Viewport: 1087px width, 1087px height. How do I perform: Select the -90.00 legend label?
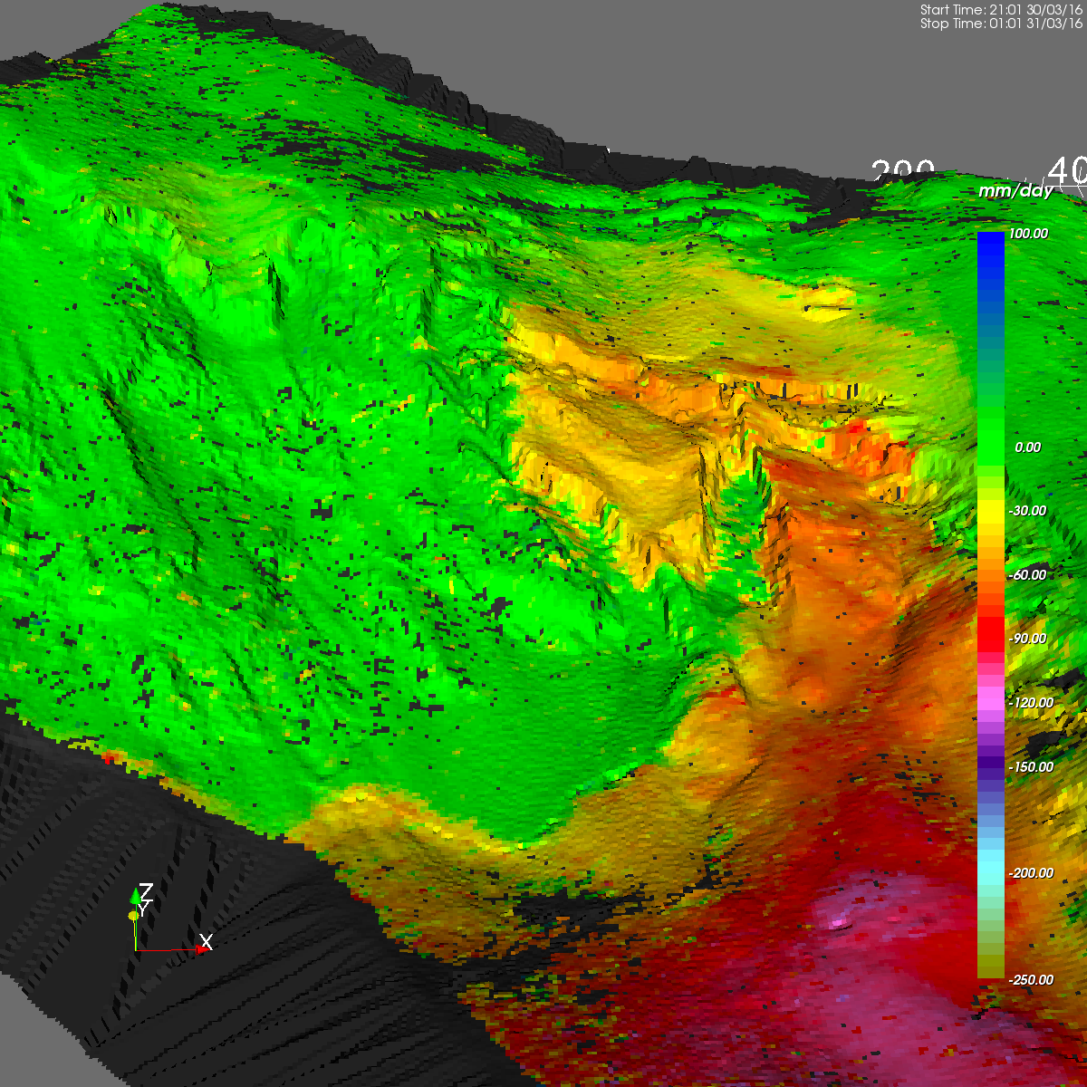click(1026, 639)
